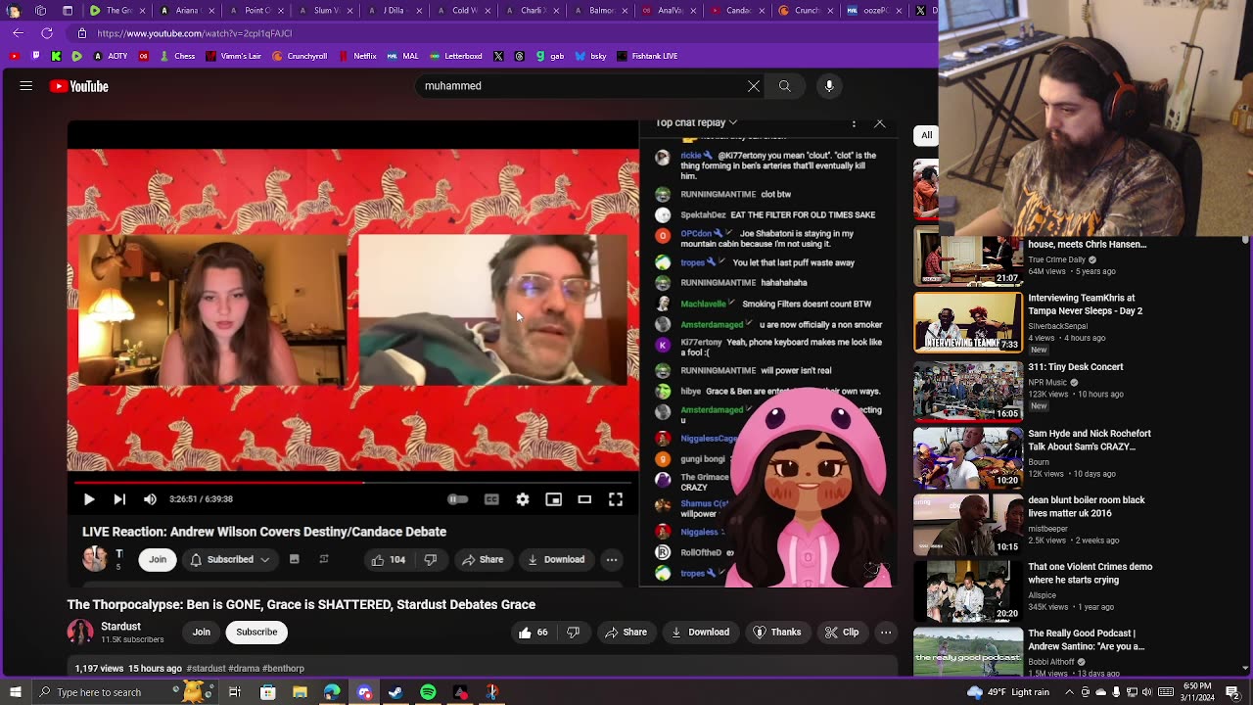Close the chat replay panel
The height and width of the screenshot is (705, 1253).
[x=880, y=123]
